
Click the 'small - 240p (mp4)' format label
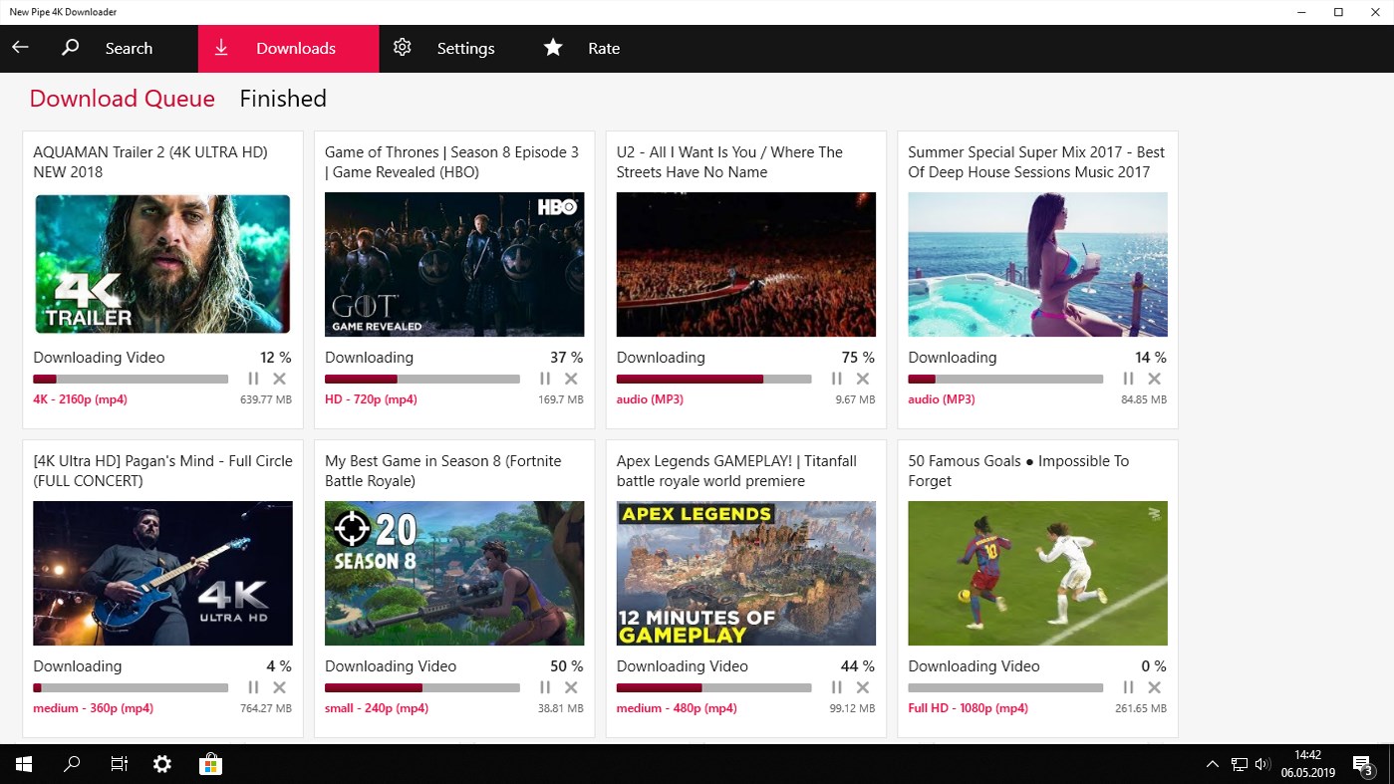377,708
